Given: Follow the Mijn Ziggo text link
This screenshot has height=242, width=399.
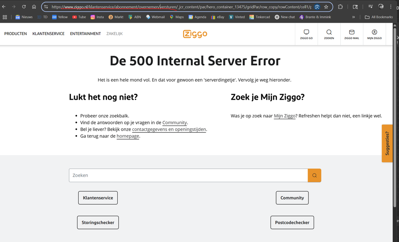Looking at the screenshot, I should tap(284, 116).
